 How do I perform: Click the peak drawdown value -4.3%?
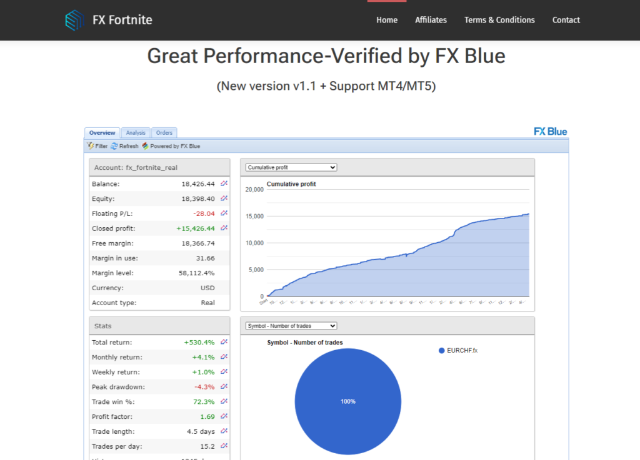point(204,387)
